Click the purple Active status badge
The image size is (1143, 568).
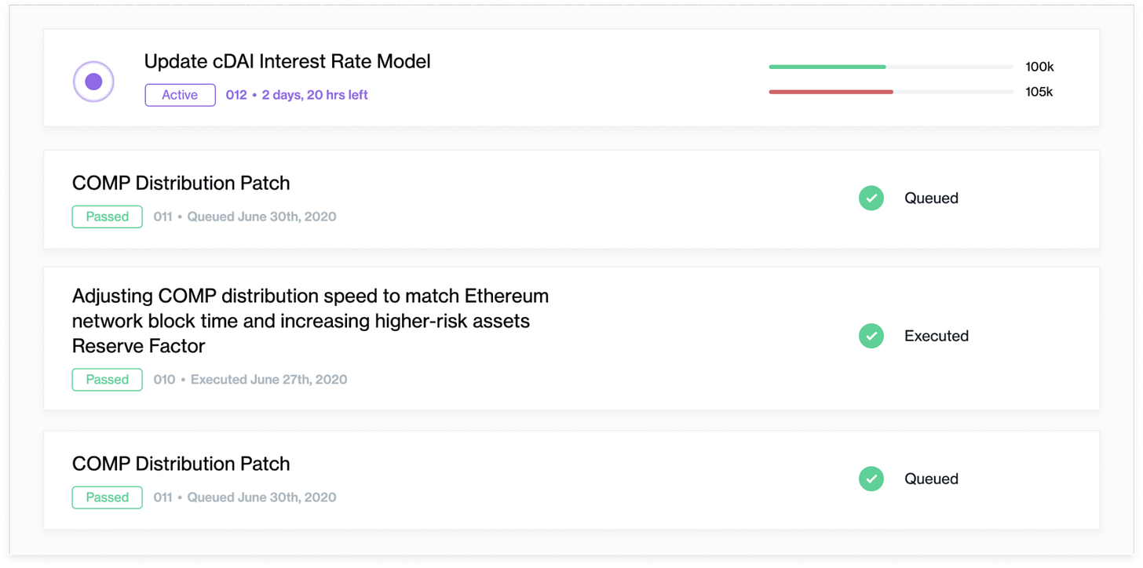(180, 95)
